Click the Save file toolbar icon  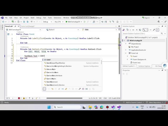(24, 22)
